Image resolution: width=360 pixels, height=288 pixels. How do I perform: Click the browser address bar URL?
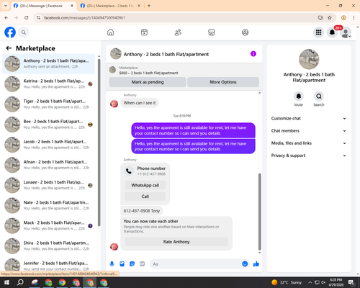click(84, 18)
